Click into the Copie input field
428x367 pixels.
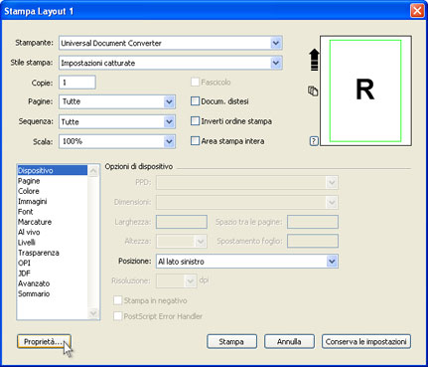click(x=77, y=83)
